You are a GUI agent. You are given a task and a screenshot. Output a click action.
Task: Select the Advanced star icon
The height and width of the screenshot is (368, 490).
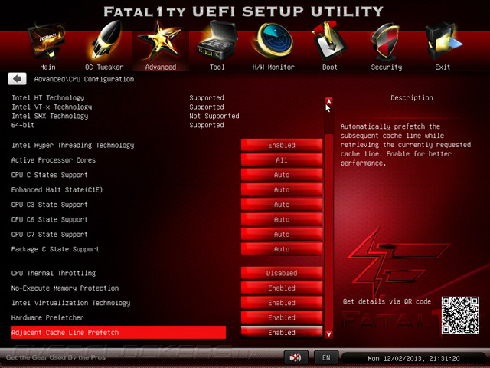pyautogui.click(x=160, y=40)
